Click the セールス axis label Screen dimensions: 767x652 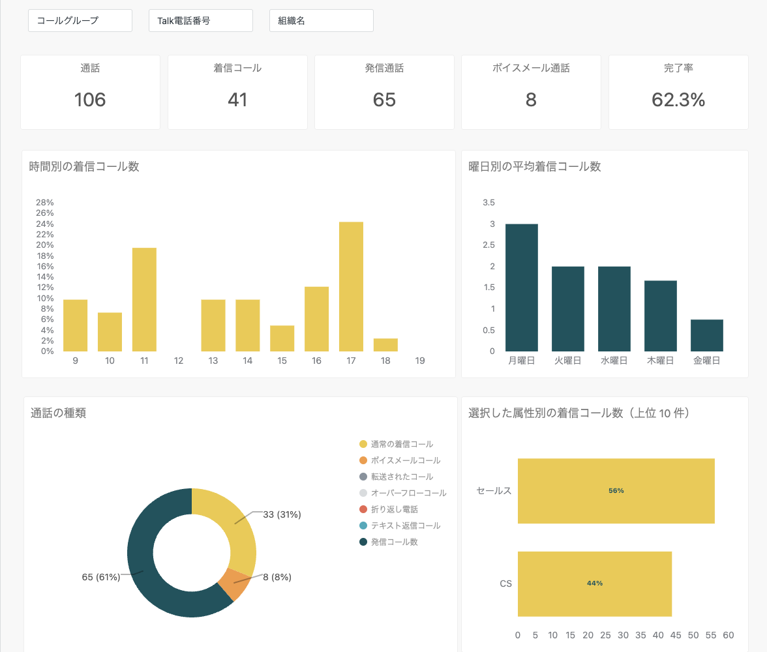tap(494, 490)
